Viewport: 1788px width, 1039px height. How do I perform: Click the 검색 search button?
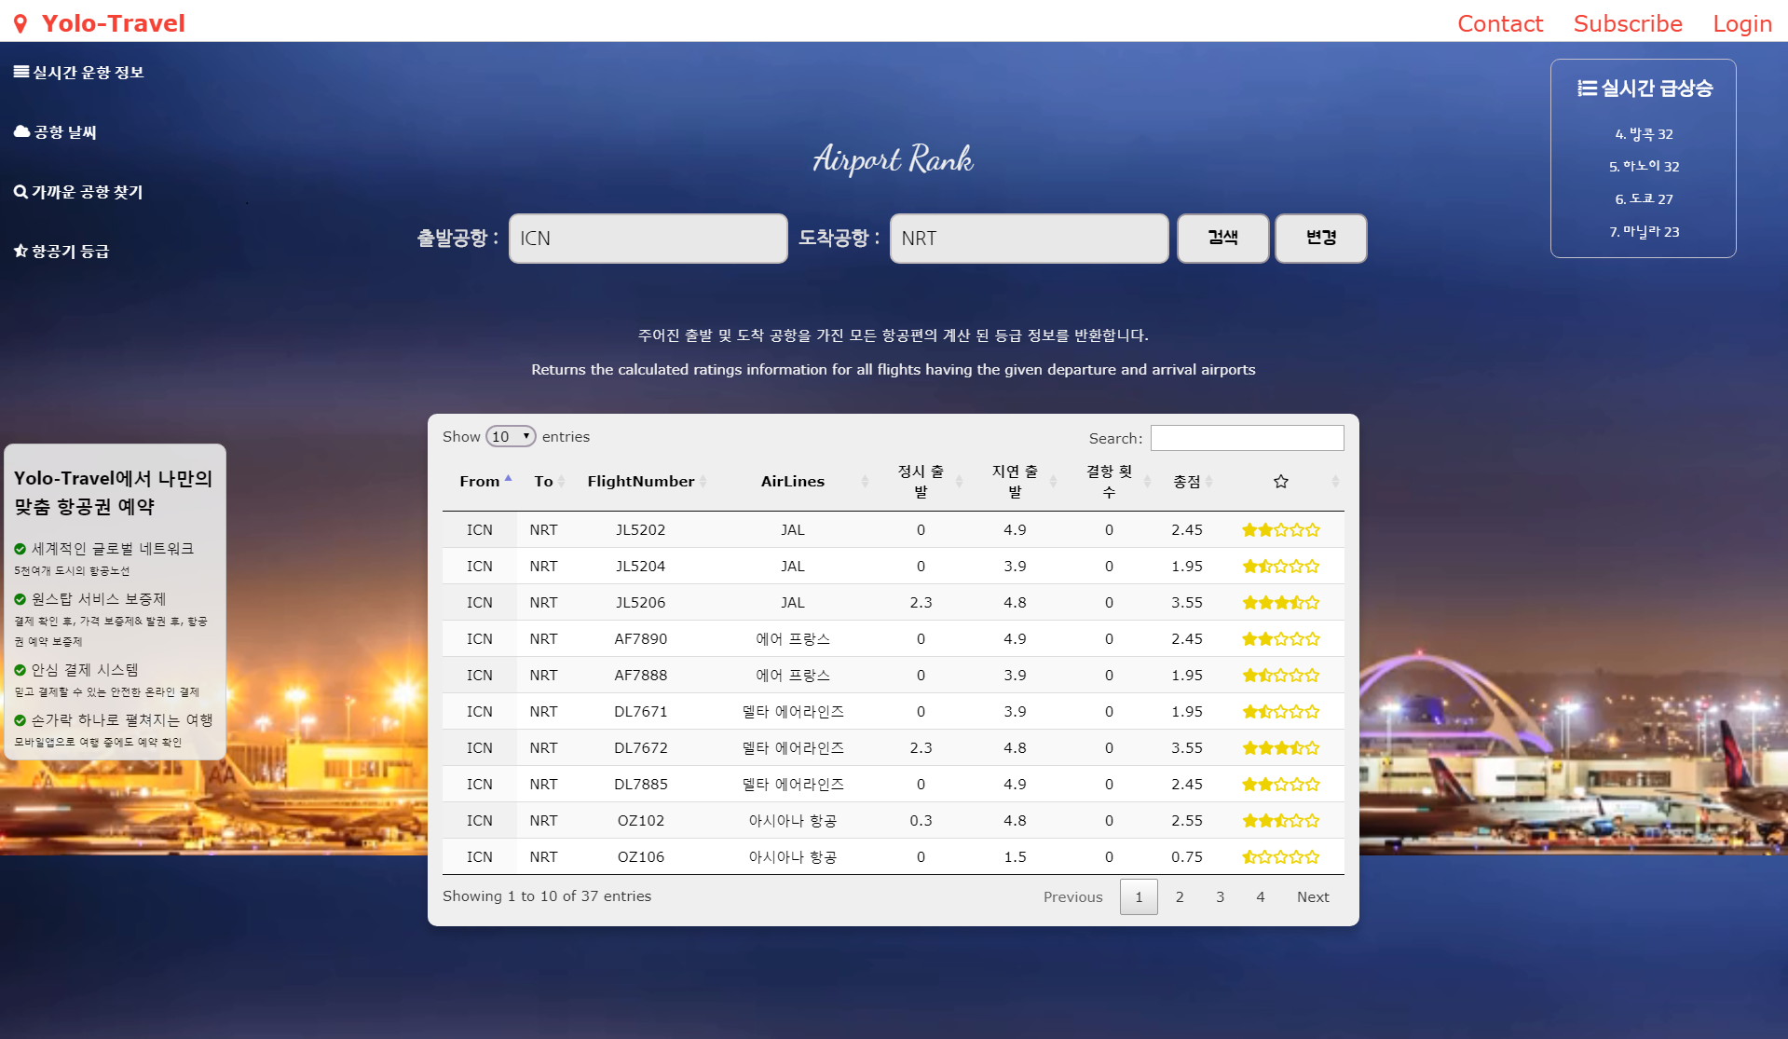[1222, 239]
